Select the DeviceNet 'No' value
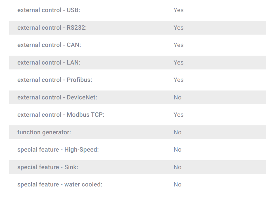The image size is (266, 198). (177, 97)
